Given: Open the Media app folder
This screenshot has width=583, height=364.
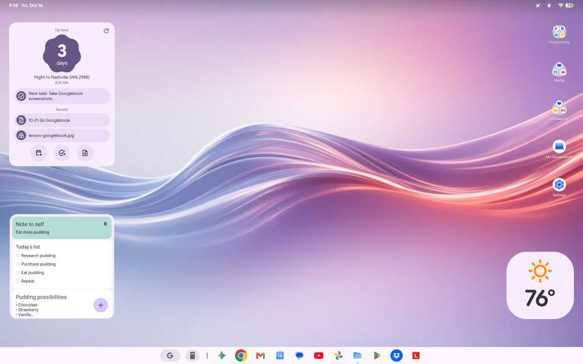Looking at the screenshot, I should pyautogui.click(x=559, y=70).
